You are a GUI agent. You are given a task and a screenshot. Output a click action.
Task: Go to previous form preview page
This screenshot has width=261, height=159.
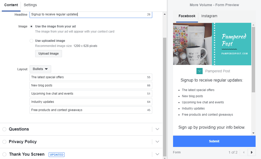pos(243,152)
